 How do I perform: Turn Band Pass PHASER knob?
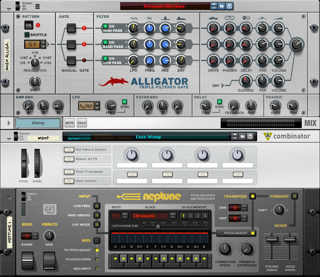tap(230, 44)
